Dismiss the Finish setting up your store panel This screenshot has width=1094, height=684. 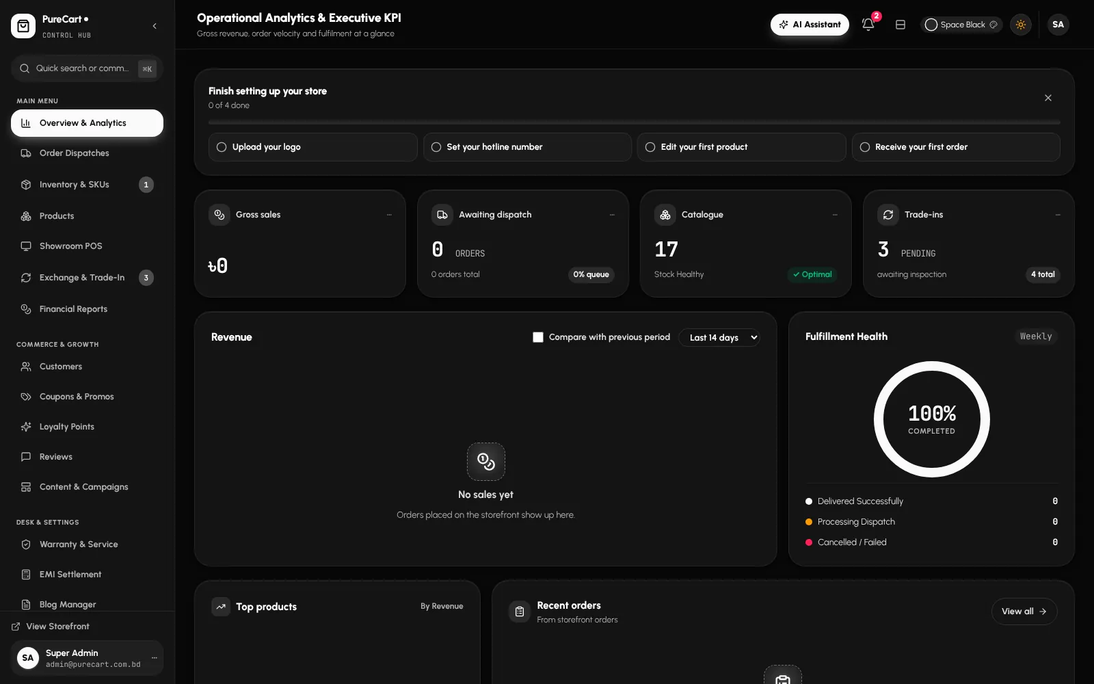1048,98
